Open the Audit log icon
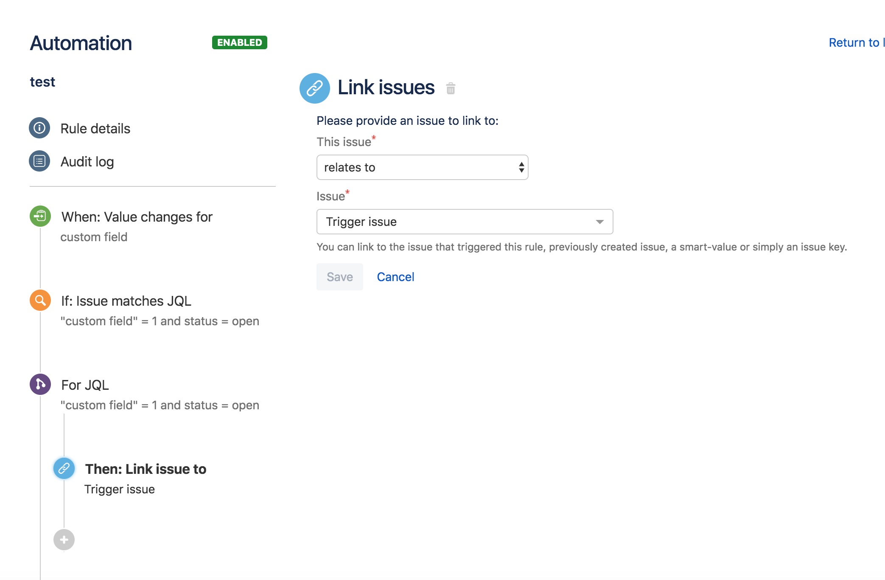The width and height of the screenshot is (885, 580). coord(39,161)
